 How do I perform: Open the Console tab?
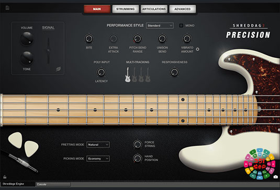(x=53, y=184)
